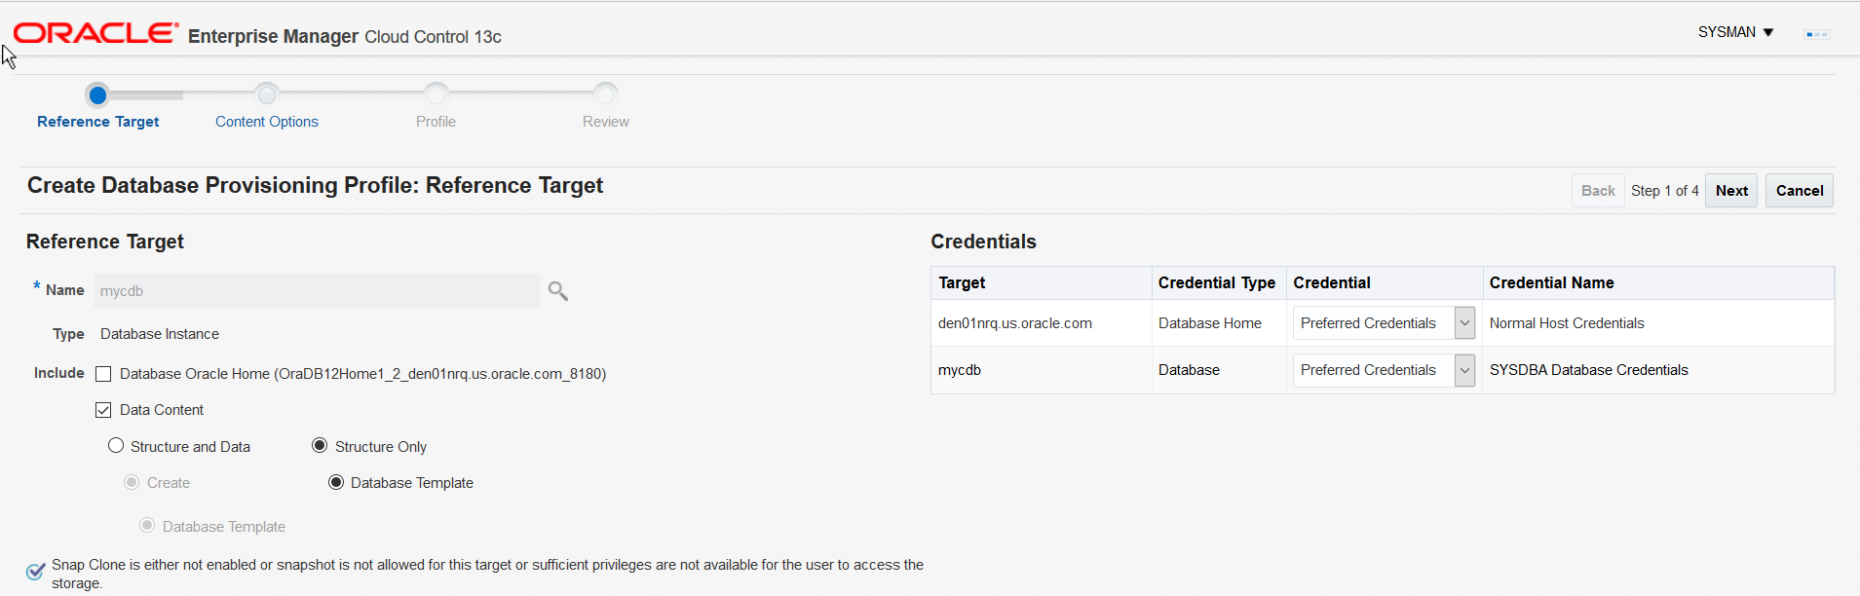
Task: Click the Content Options step circle
Action: coord(267,94)
